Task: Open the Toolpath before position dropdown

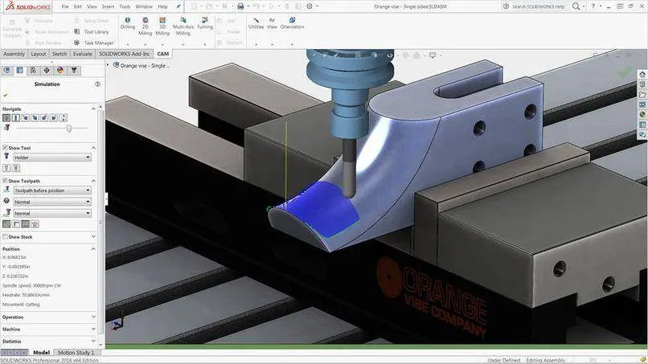Action: click(52, 190)
